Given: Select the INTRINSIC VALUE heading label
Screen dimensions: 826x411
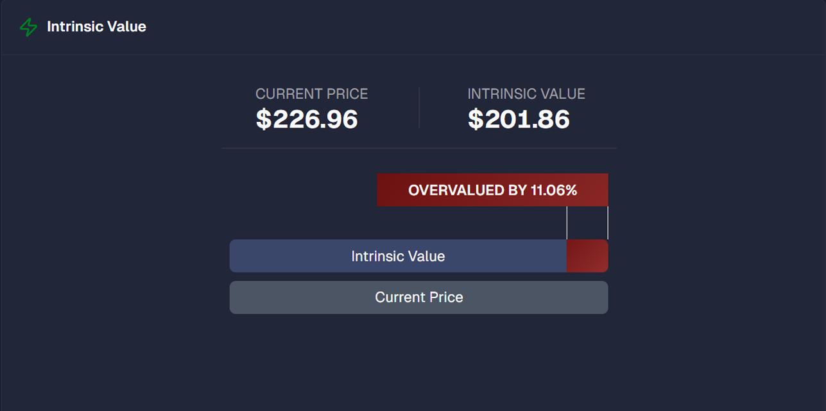Looking at the screenshot, I should click(x=526, y=94).
